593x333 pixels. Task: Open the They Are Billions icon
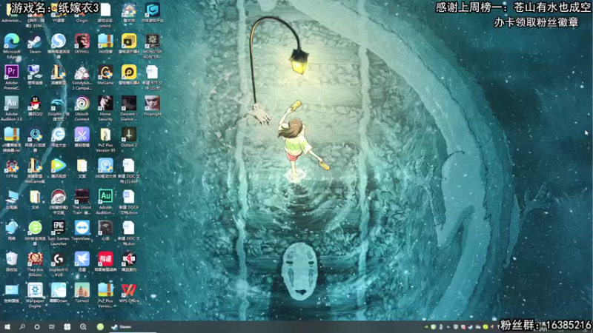point(35,264)
